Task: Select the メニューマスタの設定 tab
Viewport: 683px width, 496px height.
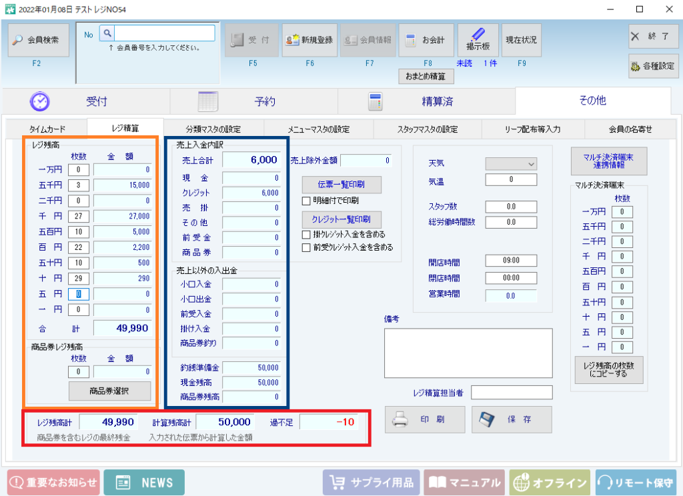Action: [x=318, y=129]
